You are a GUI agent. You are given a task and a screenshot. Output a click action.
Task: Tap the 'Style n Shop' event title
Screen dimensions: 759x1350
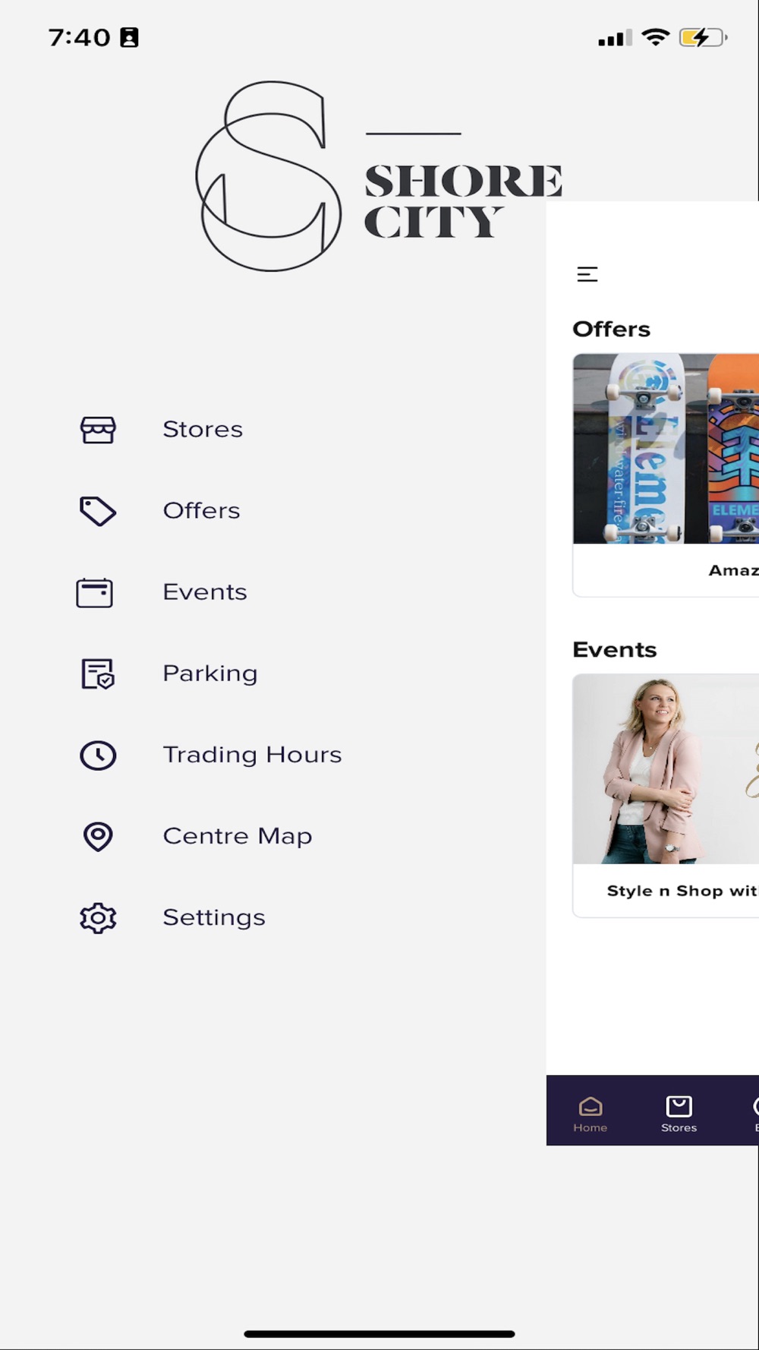coord(682,891)
